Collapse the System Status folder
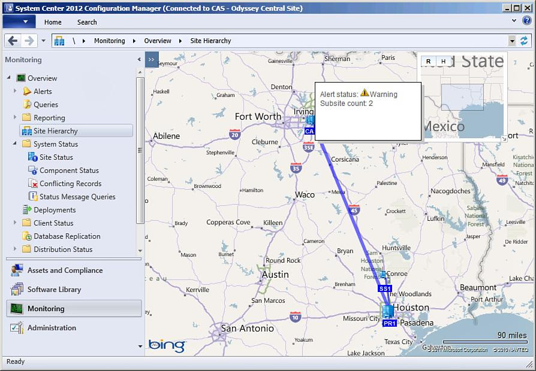The image size is (536, 371). pos(15,144)
